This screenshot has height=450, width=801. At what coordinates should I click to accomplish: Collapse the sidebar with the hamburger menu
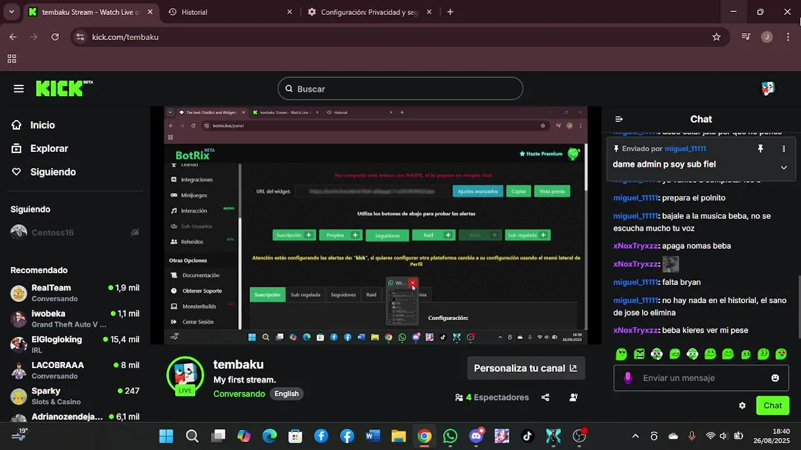(19, 89)
